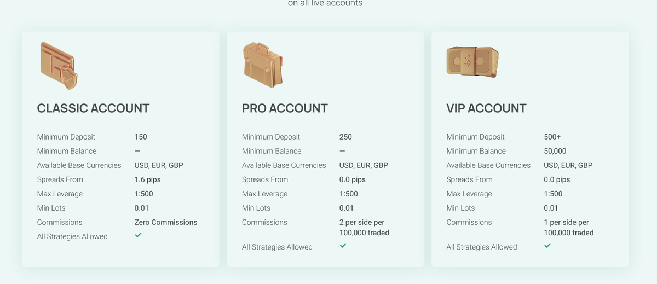Click Pro's Max Leverage label
Screen dimensions: 657x284
tap(264, 194)
